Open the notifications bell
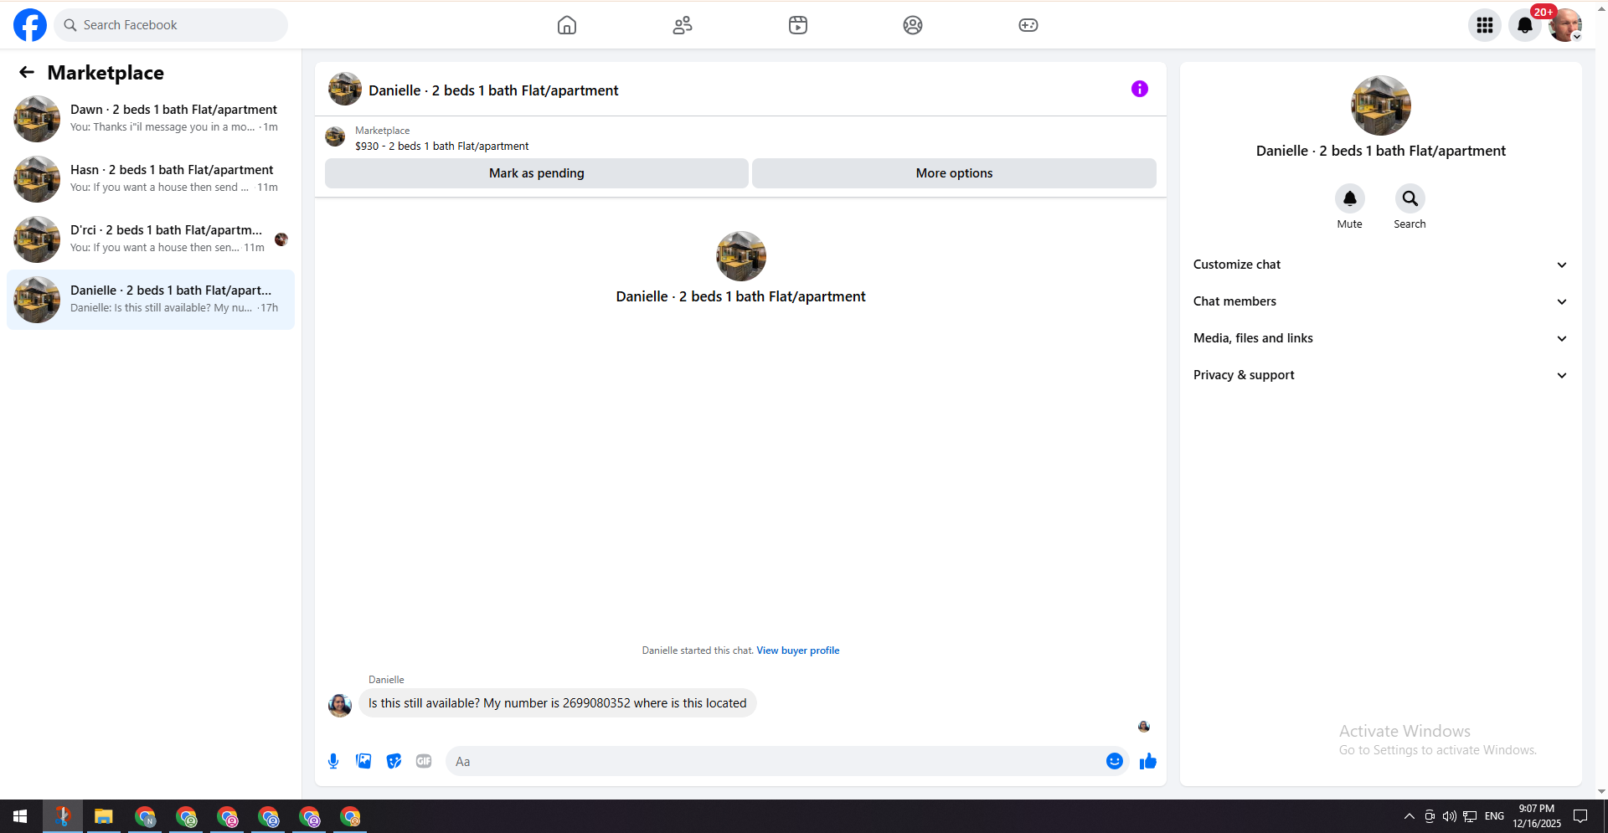Viewport: 1608px width, 833px height. coord(1525,25)
